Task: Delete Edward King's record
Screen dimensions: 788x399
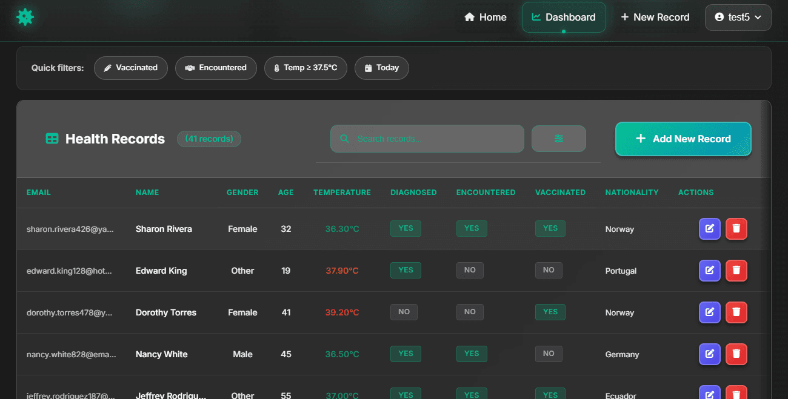Action: [x=736, y=271]
